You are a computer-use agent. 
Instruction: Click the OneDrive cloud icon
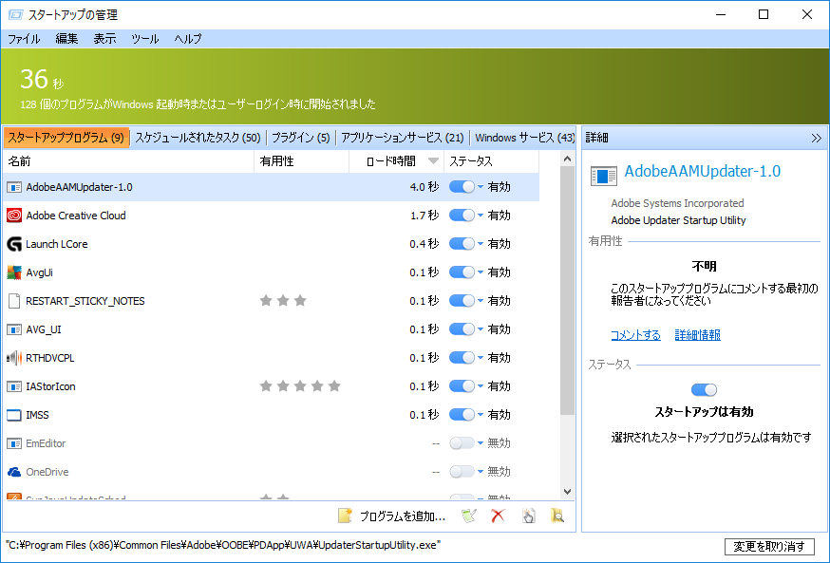pos(14,472)
